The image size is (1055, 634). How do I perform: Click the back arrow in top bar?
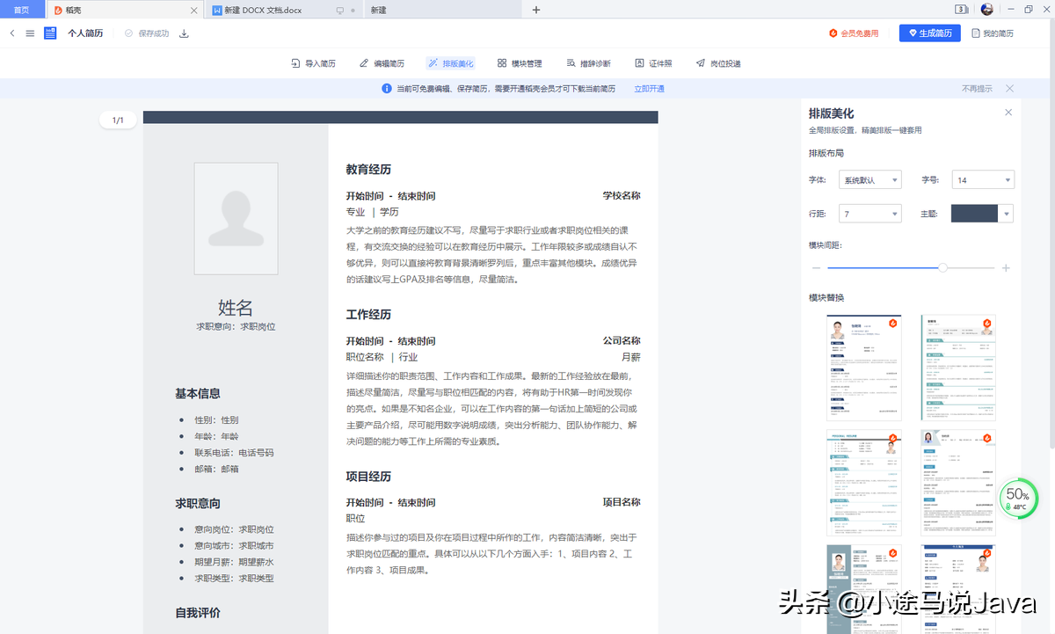pyautogui.click(x=12, y=33)
